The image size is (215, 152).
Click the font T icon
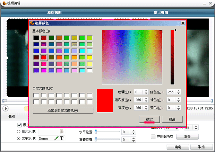(x=62, y=138)
